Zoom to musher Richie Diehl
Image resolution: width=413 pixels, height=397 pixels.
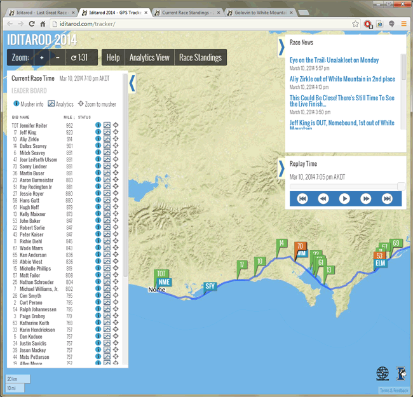point(116,241)
